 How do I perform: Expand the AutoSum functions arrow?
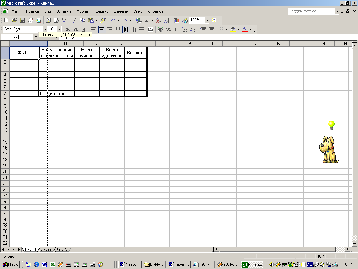click(x=152, y=20)
